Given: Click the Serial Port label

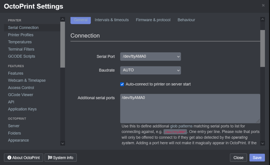Looking at the screenshot, I should coord(106,56).
